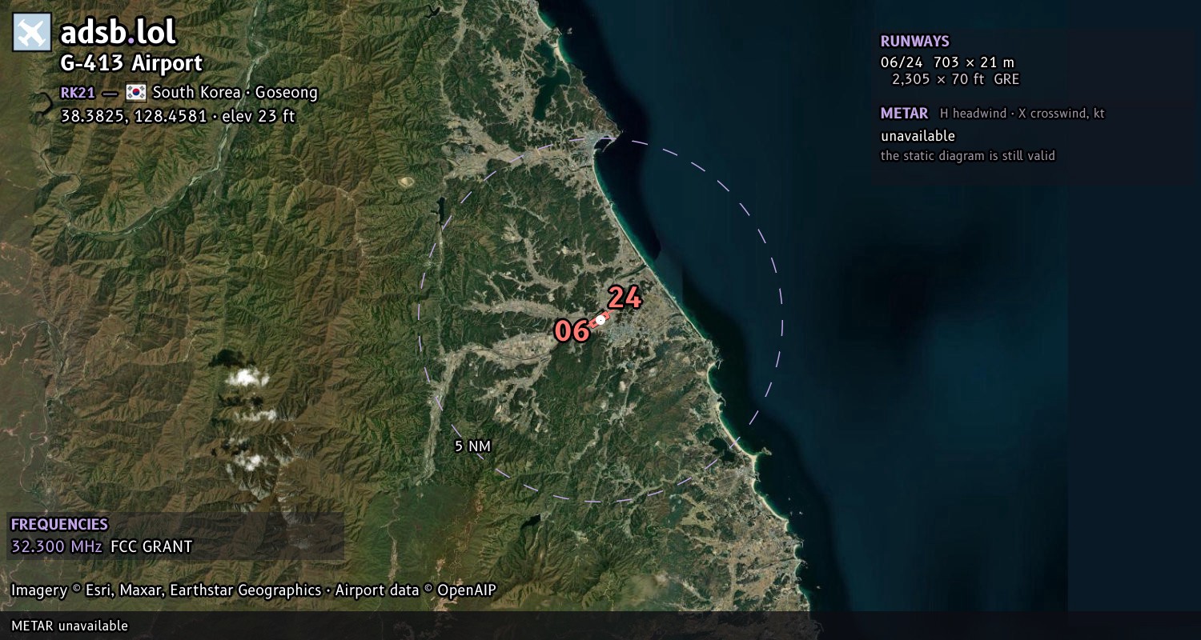
Task: Click the METAR unavailable status bar message
Action: [x=70, y=626]
